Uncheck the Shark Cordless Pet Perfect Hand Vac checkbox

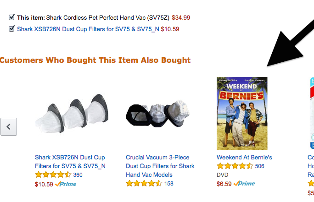point(12,18)
